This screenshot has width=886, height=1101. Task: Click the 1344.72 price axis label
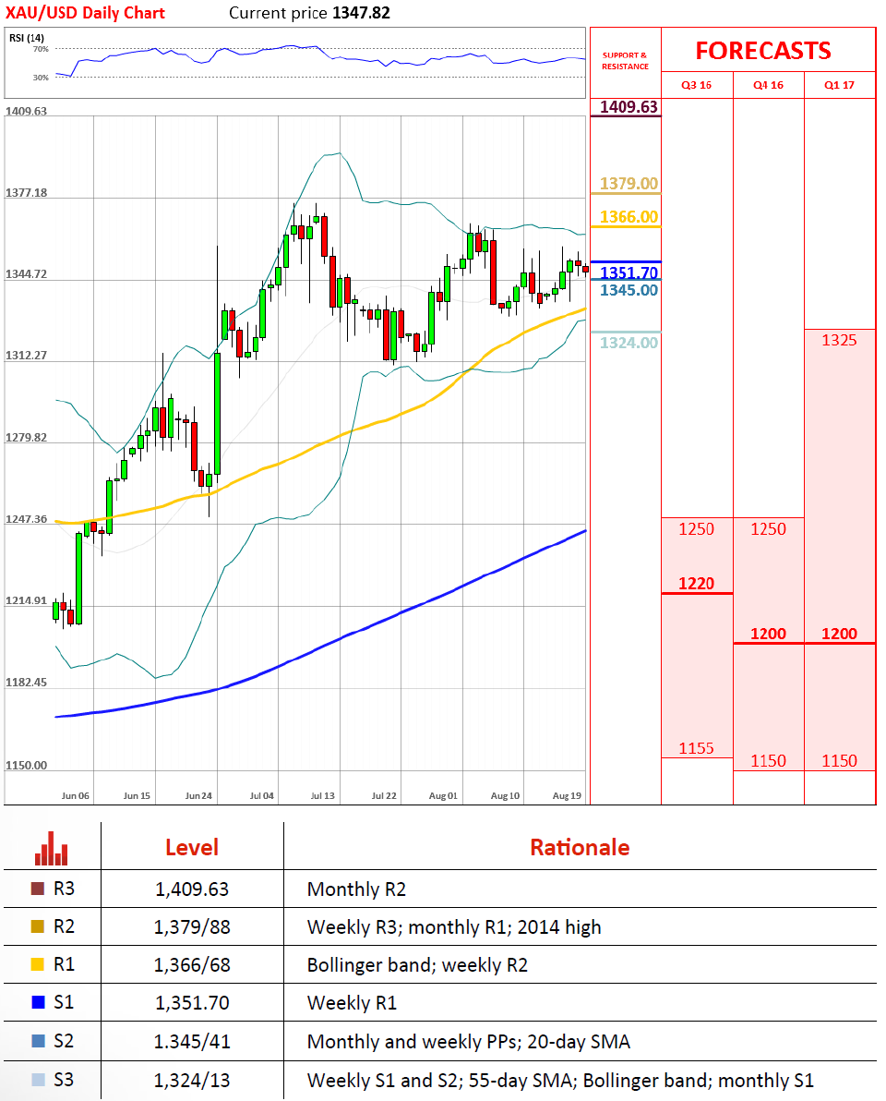(26, 273)
